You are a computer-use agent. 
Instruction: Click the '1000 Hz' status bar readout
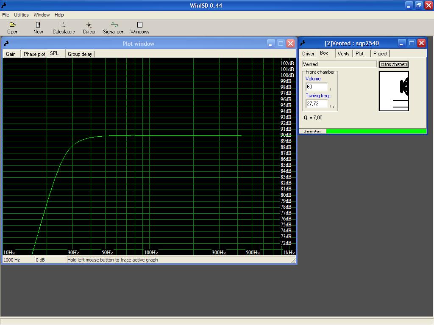click(18, 260)
